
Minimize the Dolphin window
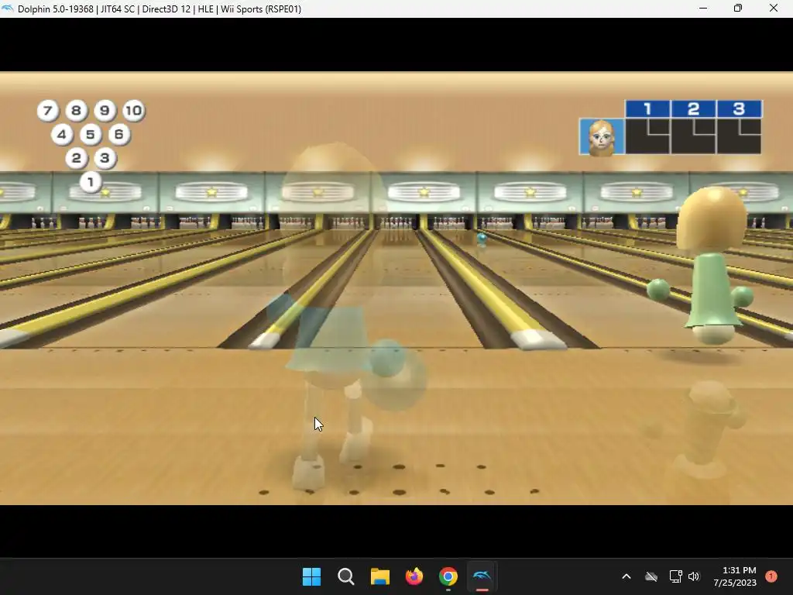tap(703, 9)
